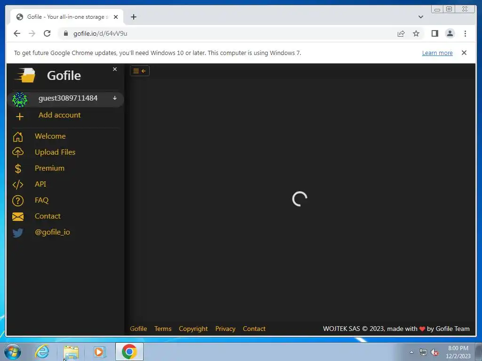Open a new tab with the plus button
Screen dimensions: 482x361
coord(133,17)
